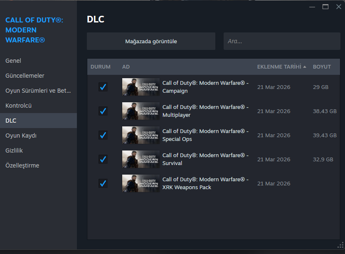Maximize the properties window

[x=325, y=7]
